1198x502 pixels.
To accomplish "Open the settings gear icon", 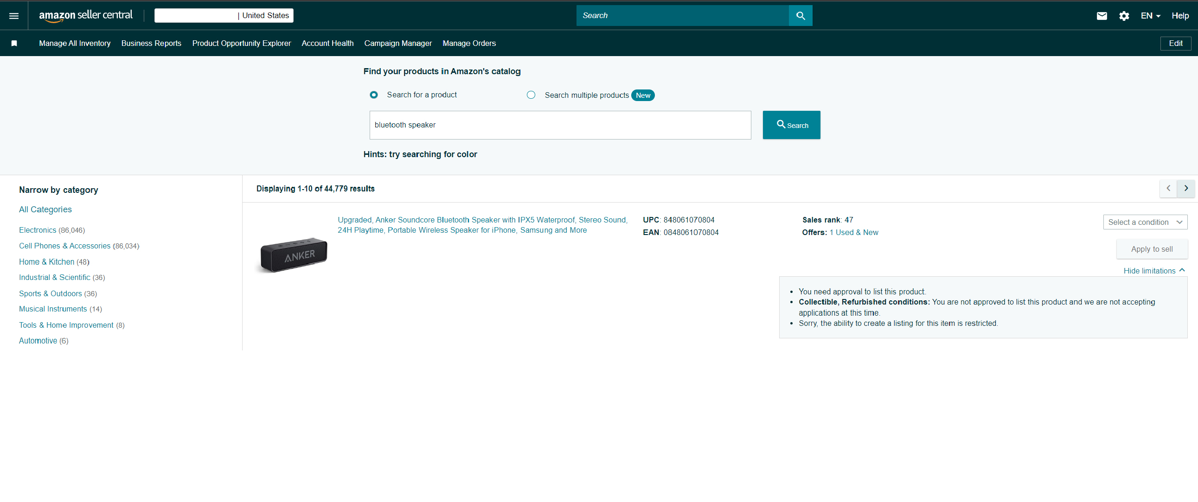I will pos(1124,16).
